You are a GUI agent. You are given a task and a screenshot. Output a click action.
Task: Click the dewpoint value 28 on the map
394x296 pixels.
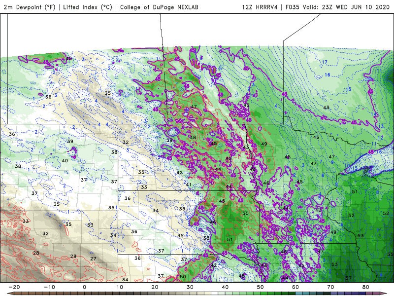point(36,253)
